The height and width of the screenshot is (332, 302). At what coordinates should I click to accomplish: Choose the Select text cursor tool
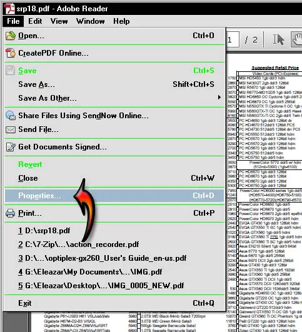coord(278,39)
